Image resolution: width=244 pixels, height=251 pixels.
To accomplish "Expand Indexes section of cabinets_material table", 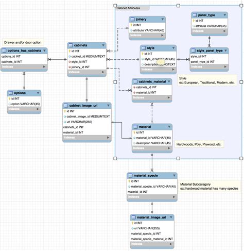I will [x=169, y=97].
